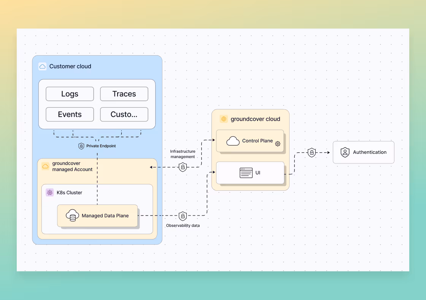This screenshot has height=300, width=426.
Task: Select the Events box
Action: [x=70, y=114]
